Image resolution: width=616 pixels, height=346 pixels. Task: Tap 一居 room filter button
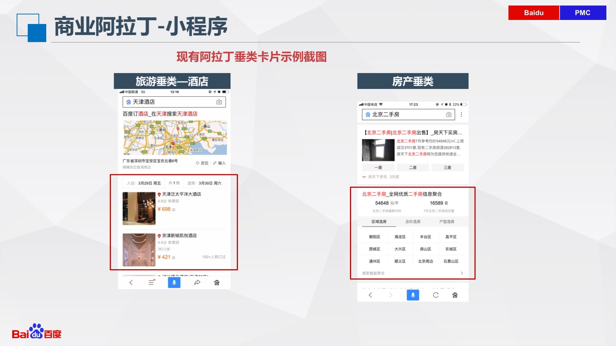coord(378,168)
